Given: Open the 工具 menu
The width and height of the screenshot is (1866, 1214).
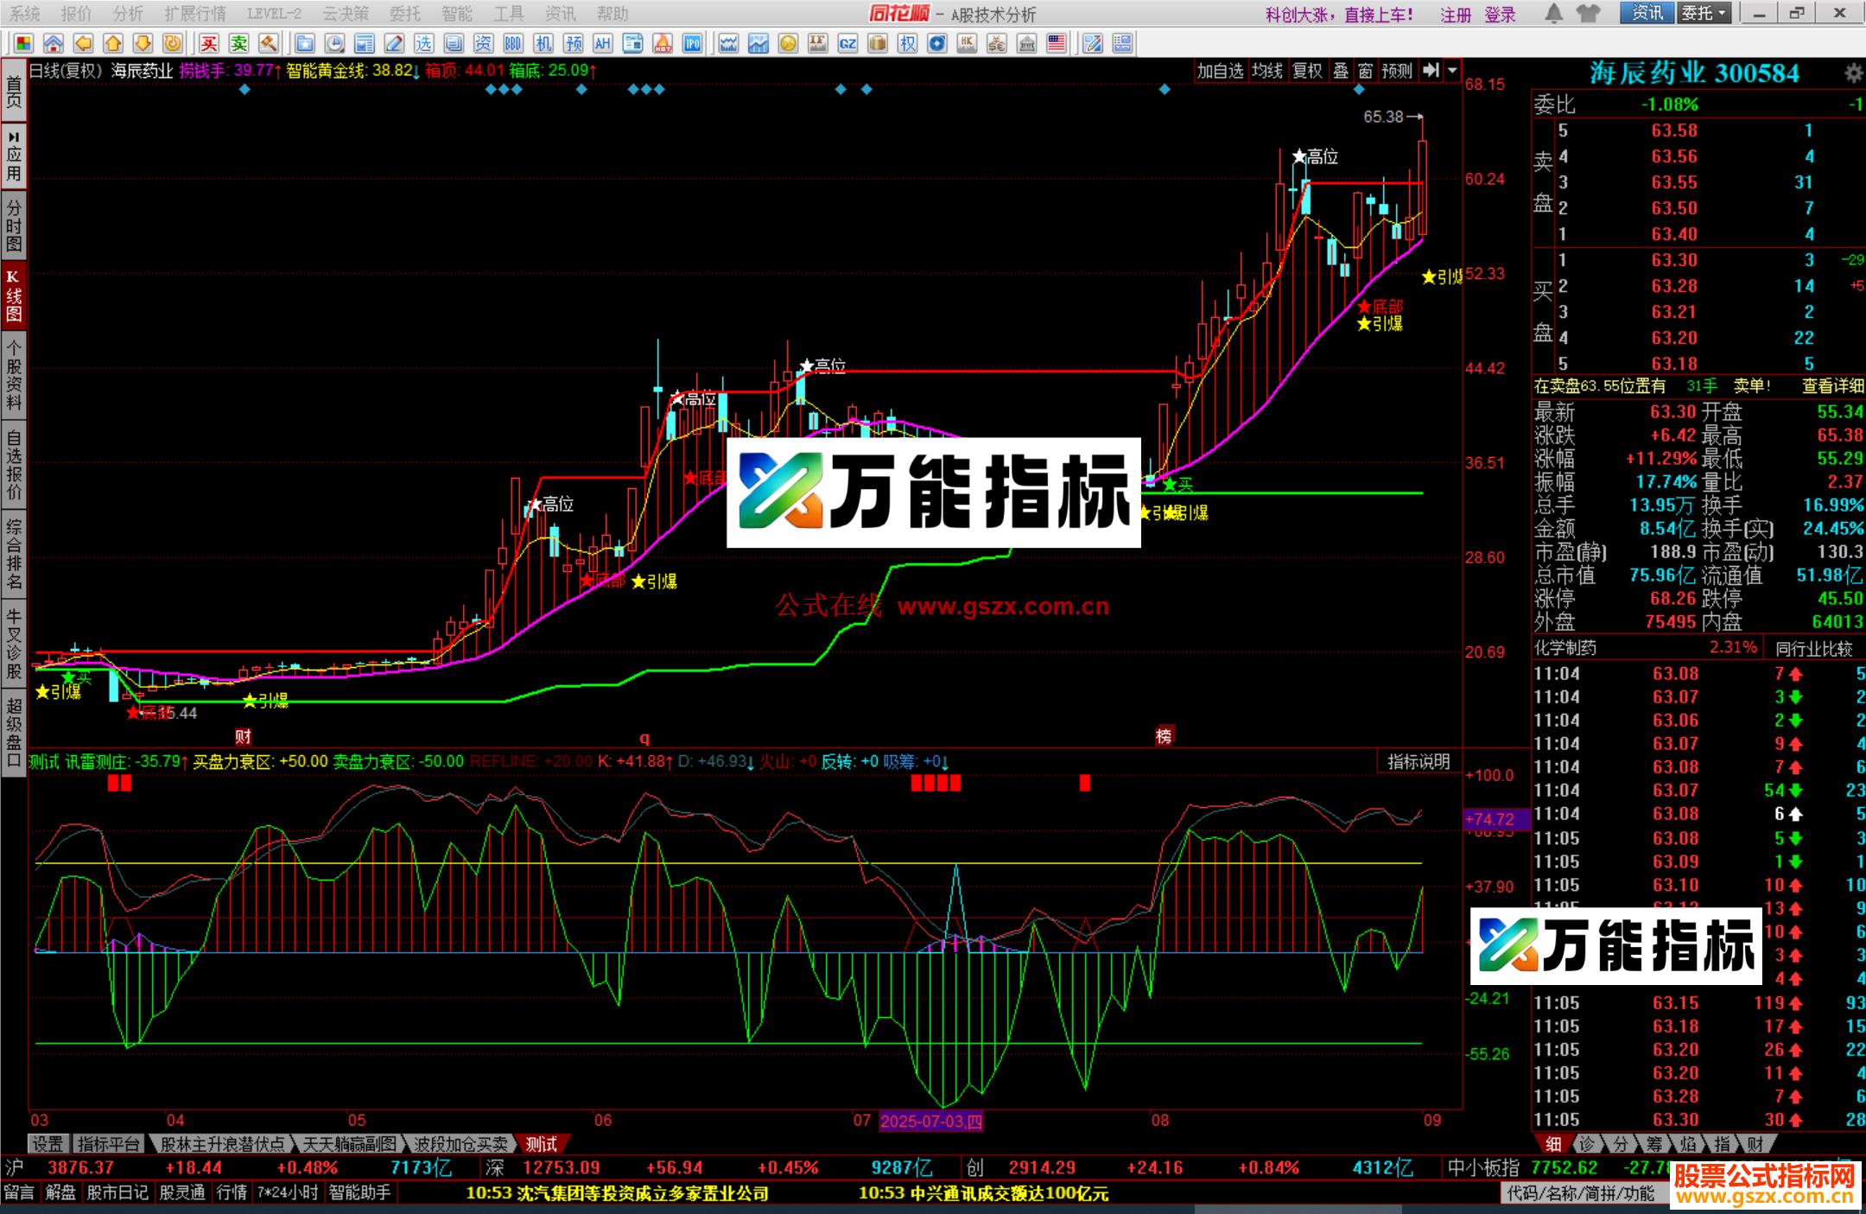Looking at the screenshot, I should pos(509,13).
